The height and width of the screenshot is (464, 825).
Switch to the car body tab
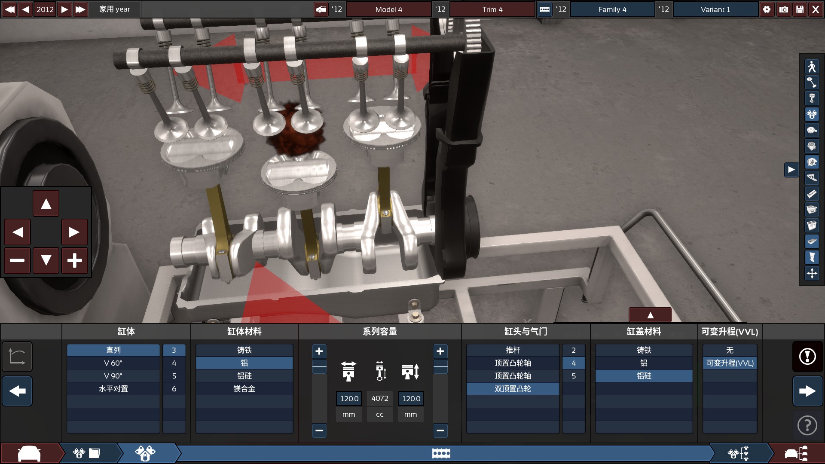(x=29, y=453)
